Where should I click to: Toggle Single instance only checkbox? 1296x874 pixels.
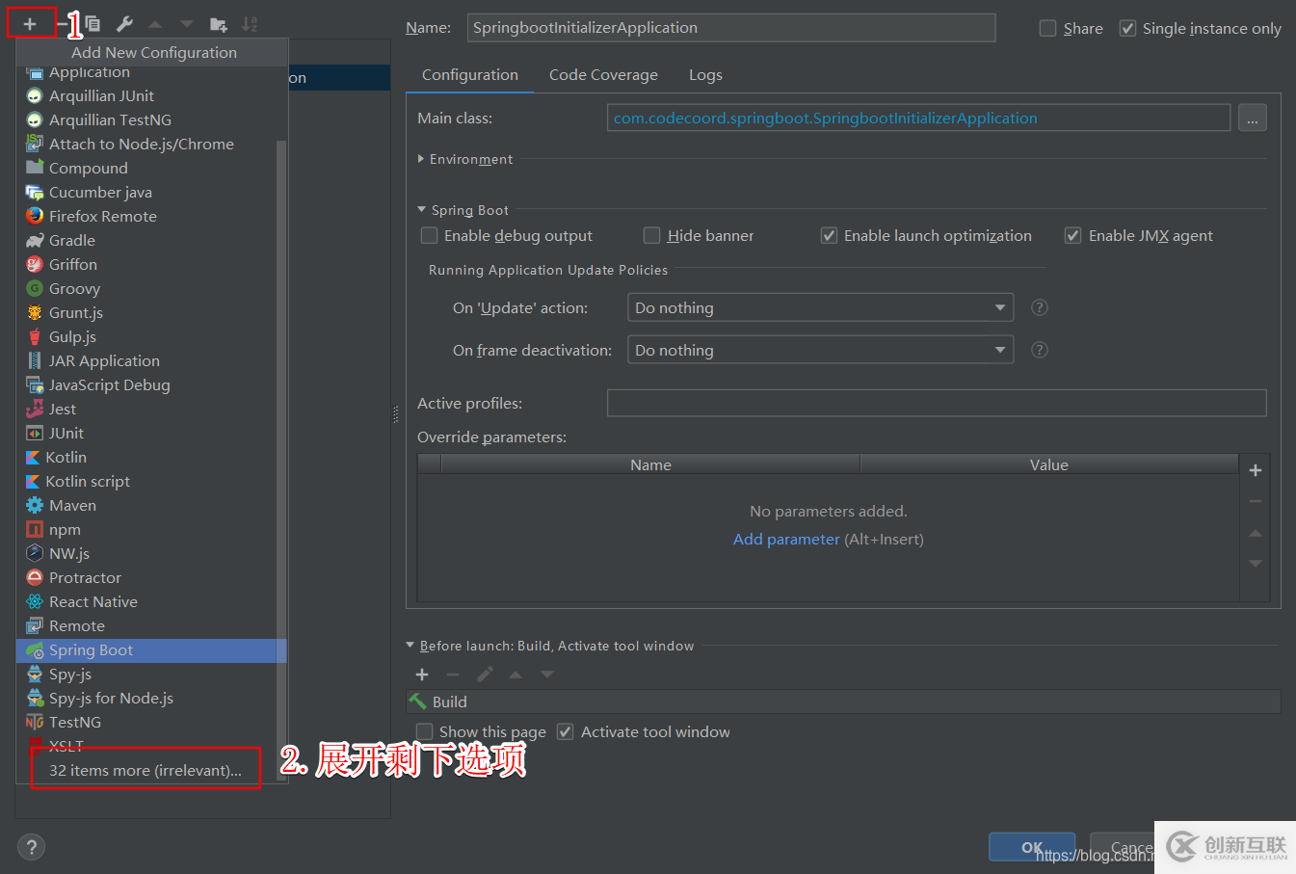[x=1127, y=28]
